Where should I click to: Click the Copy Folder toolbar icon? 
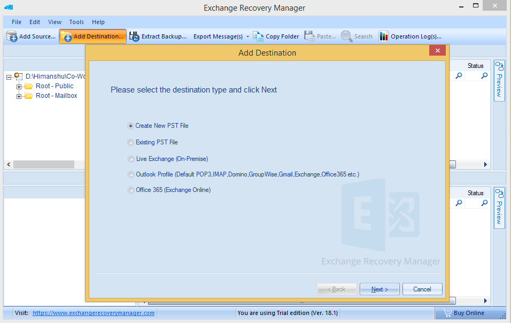point(258,36)
